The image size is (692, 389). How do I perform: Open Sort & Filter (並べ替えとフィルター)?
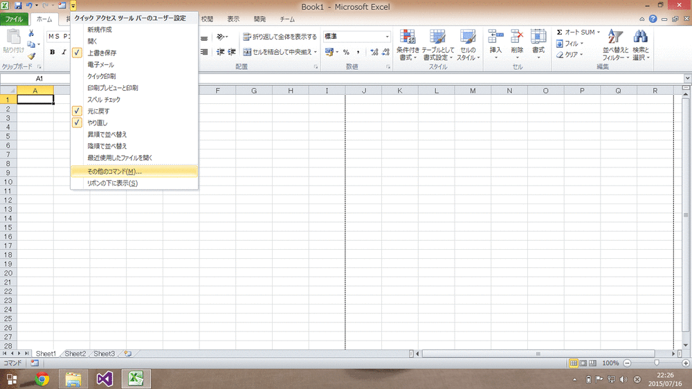(x=616, y=45)
